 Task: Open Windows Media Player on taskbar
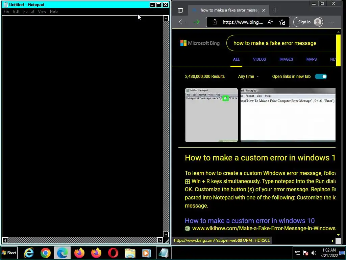click(x=146, y=253)
